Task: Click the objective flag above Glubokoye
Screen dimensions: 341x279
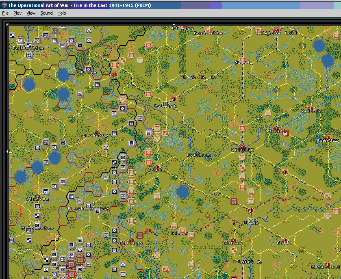Action: coord(97,133)
